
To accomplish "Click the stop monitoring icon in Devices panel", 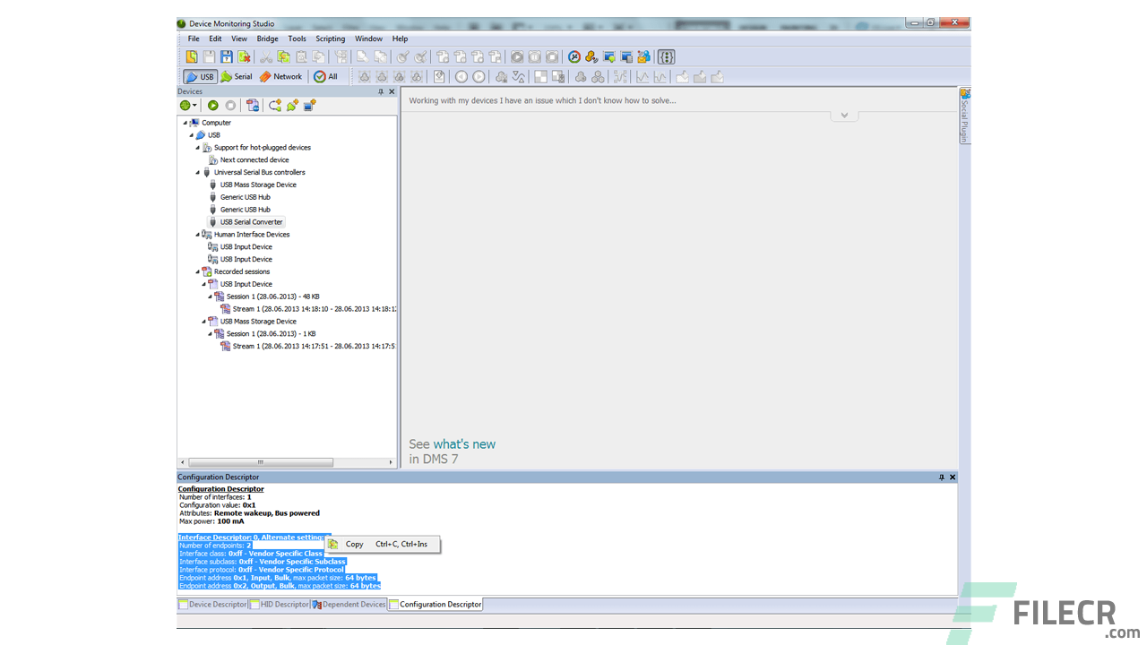I will coord(231,105).
